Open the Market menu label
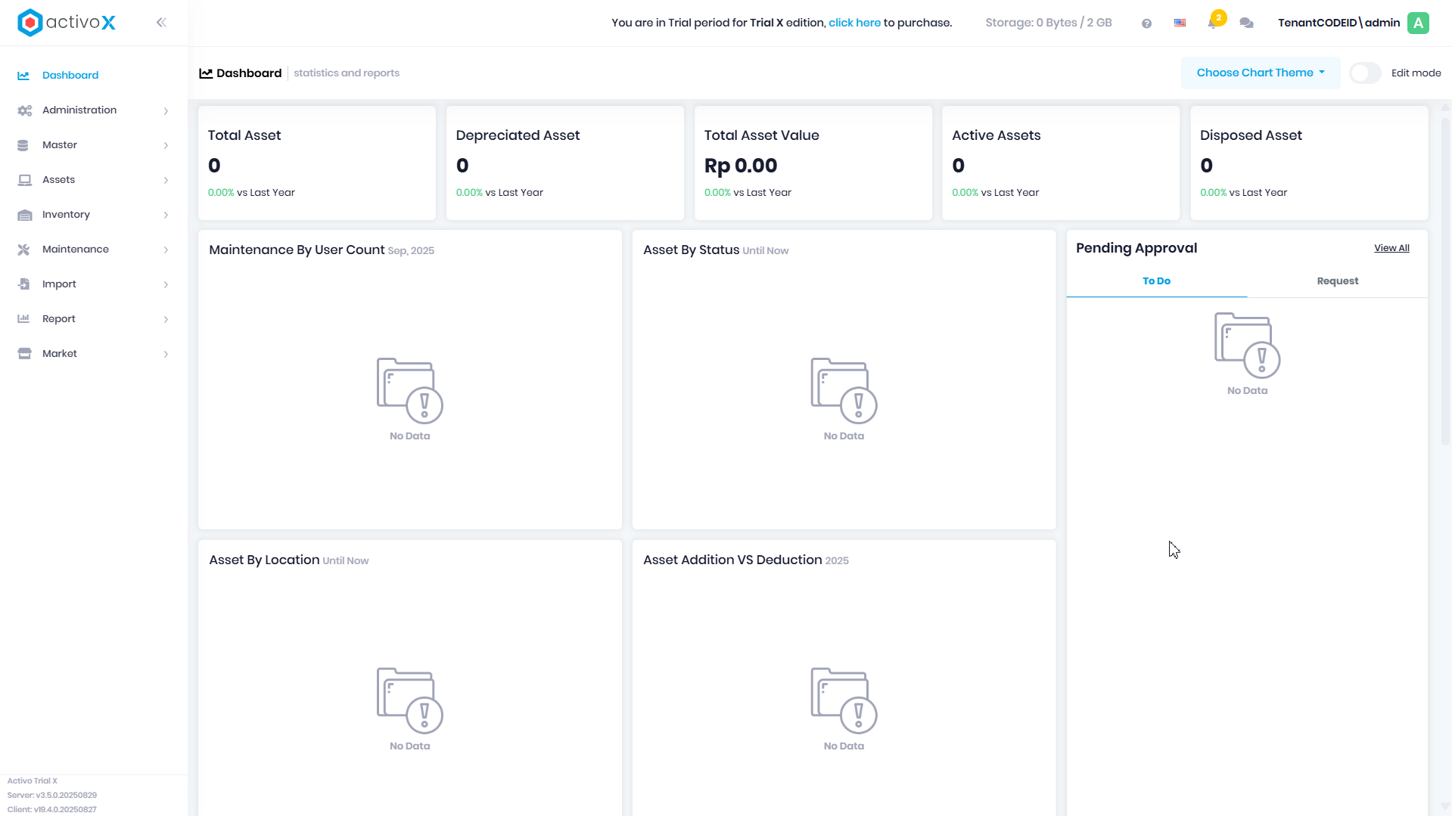Image resolution: width=1452 pixels, height=816 pixels. 60,354
